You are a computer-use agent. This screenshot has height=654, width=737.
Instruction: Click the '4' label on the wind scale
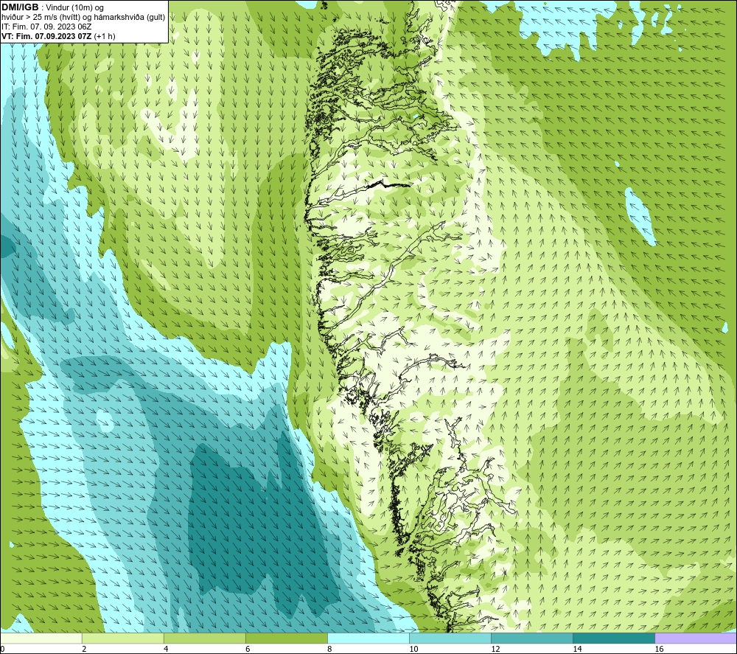pyautogui.click(x=166, y=649)
